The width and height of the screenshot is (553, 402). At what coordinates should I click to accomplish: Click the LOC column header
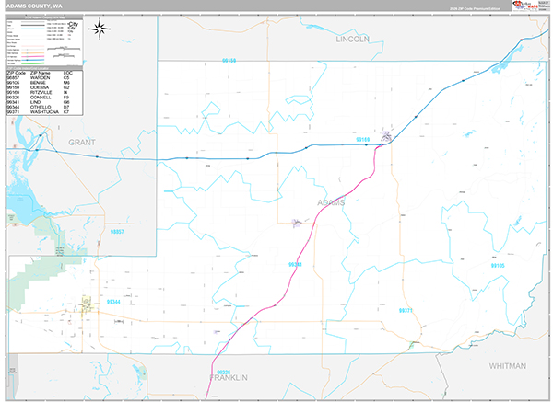click(x=67, y=73)
